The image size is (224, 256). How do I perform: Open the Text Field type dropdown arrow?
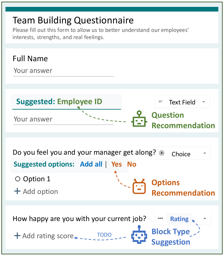[203, 102]
